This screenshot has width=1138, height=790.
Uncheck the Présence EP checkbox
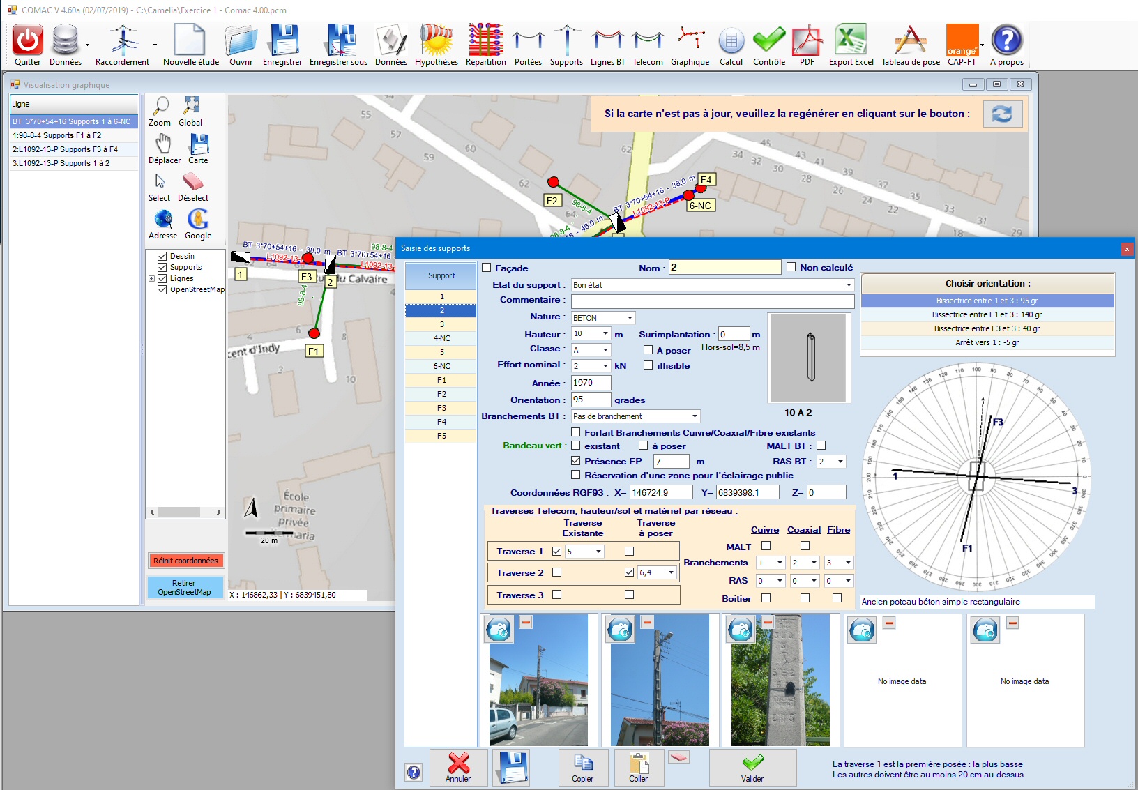[576, 461]
